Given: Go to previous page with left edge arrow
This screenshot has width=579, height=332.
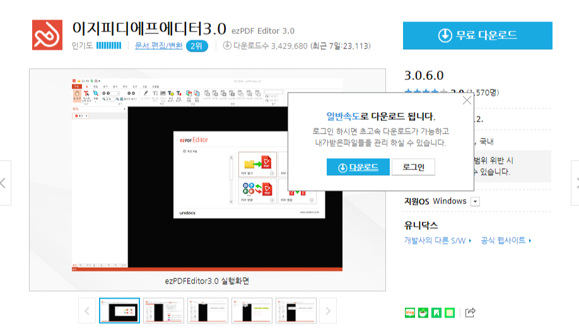Looking at the screenshot, I should pos(4,183).
